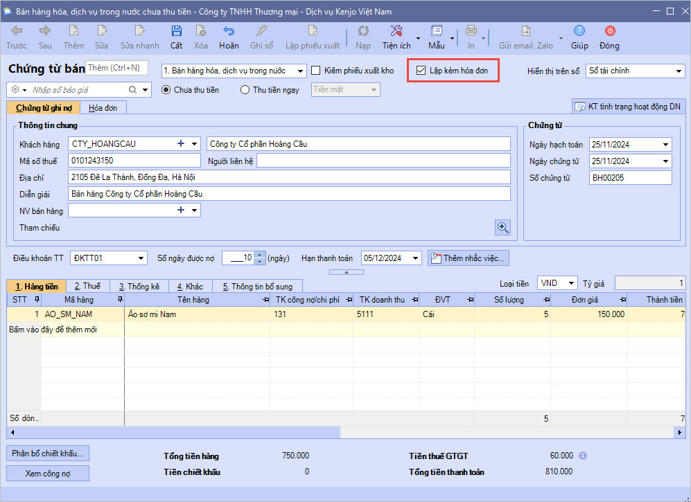Switch to the Hóa đơn tab
The image size is (691, 502).
[103, 107]
